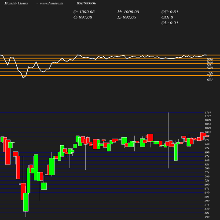Click the "BSE 935856" symbol label
220x220 pixels.
click(x=86, y=3)
